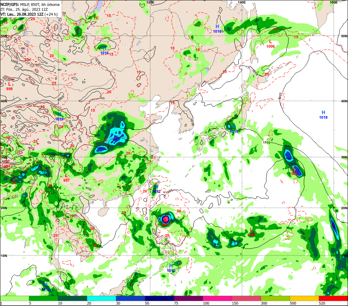The height and width of the screenshot is (306, 348).
Task: Click the '1015' isobar label east of Japan
Action: 280,96
